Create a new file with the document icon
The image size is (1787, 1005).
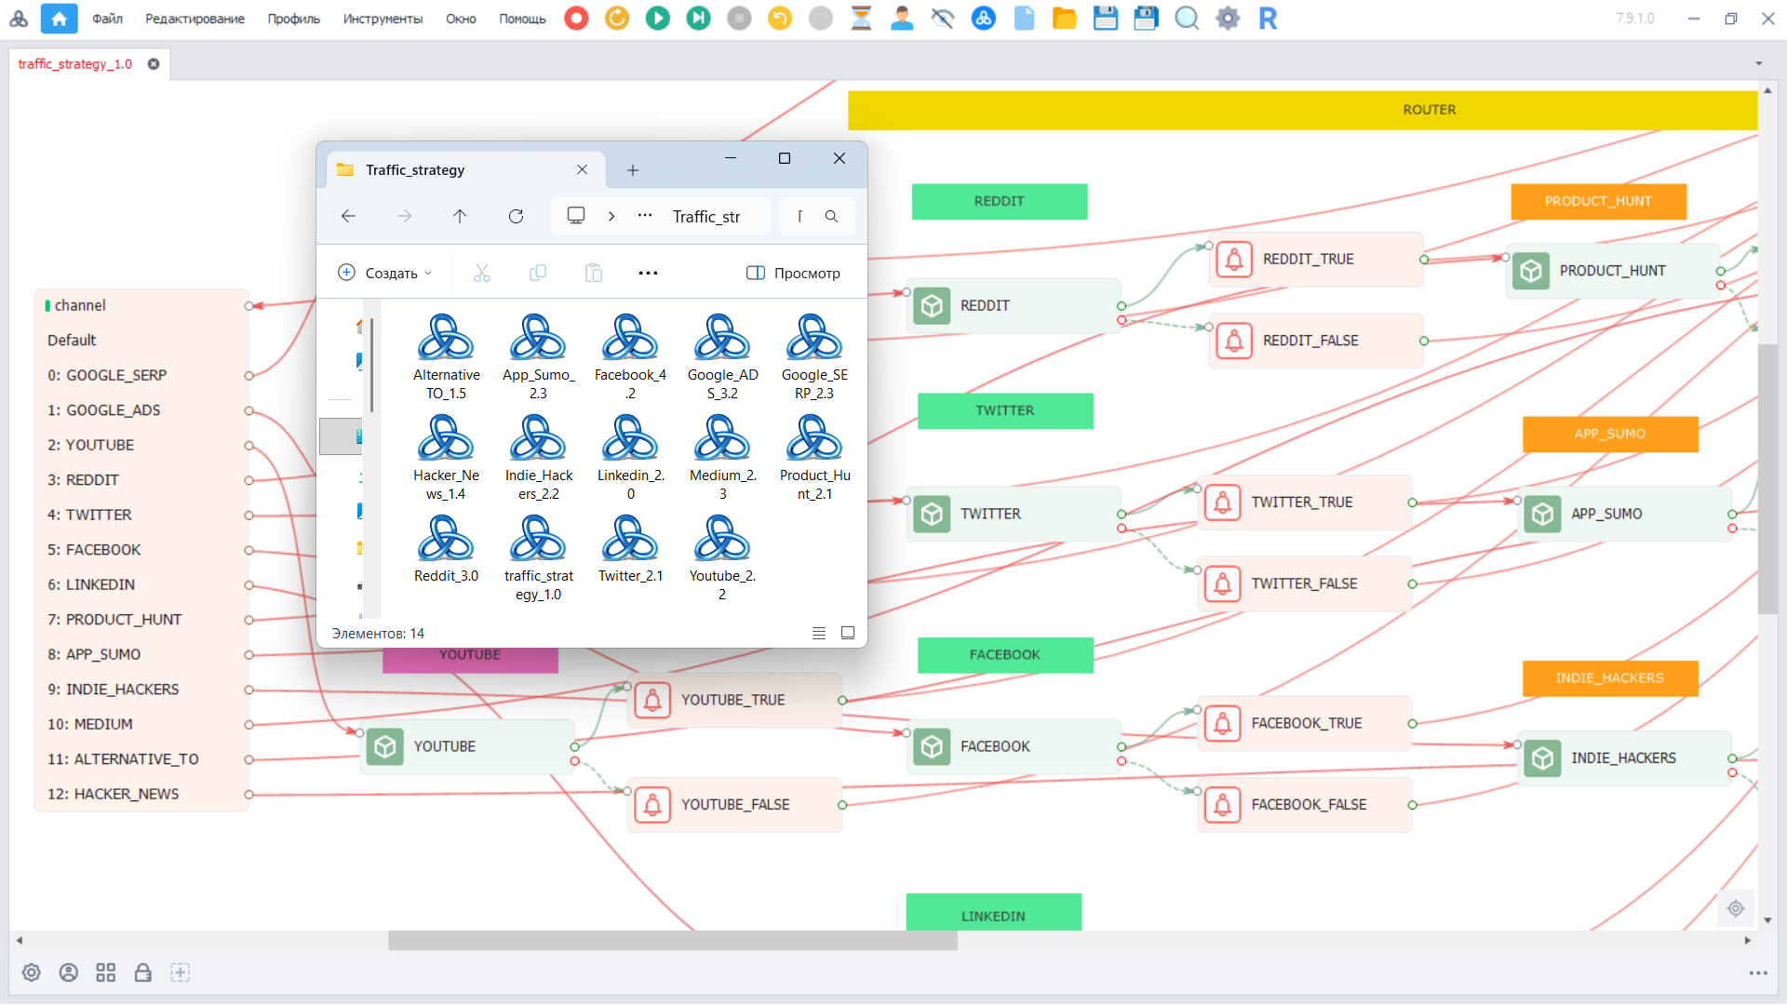1024,19
